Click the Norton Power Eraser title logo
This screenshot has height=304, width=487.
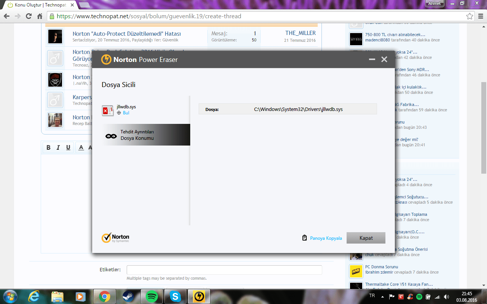click(x=106, y=60)
